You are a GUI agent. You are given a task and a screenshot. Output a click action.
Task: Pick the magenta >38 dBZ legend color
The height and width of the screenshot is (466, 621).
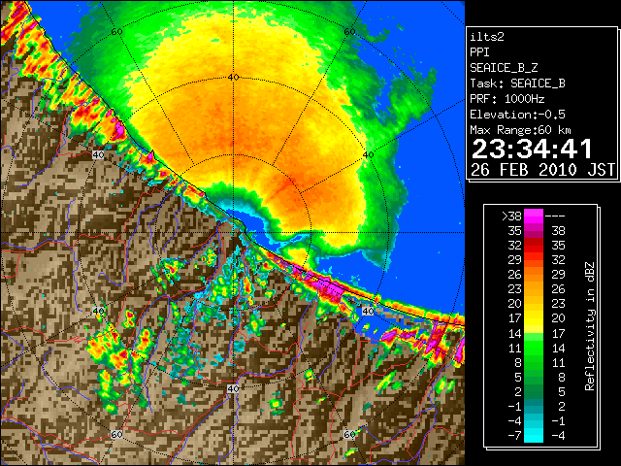pos(534,216)
